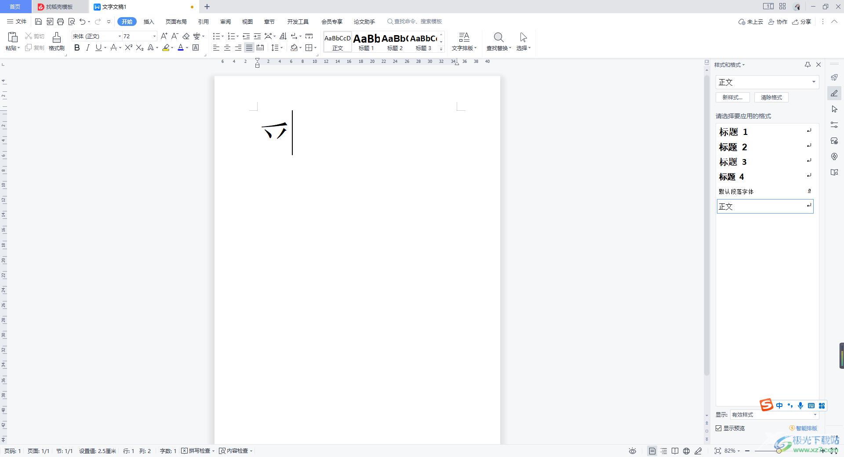Switch to Outline view in status bar

click(664, 451)
